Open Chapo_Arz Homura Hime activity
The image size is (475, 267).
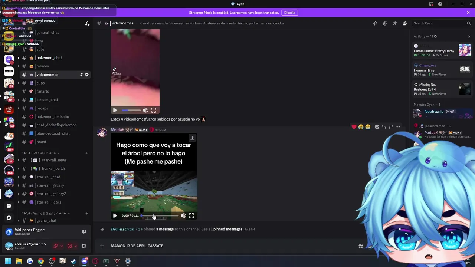442,70
